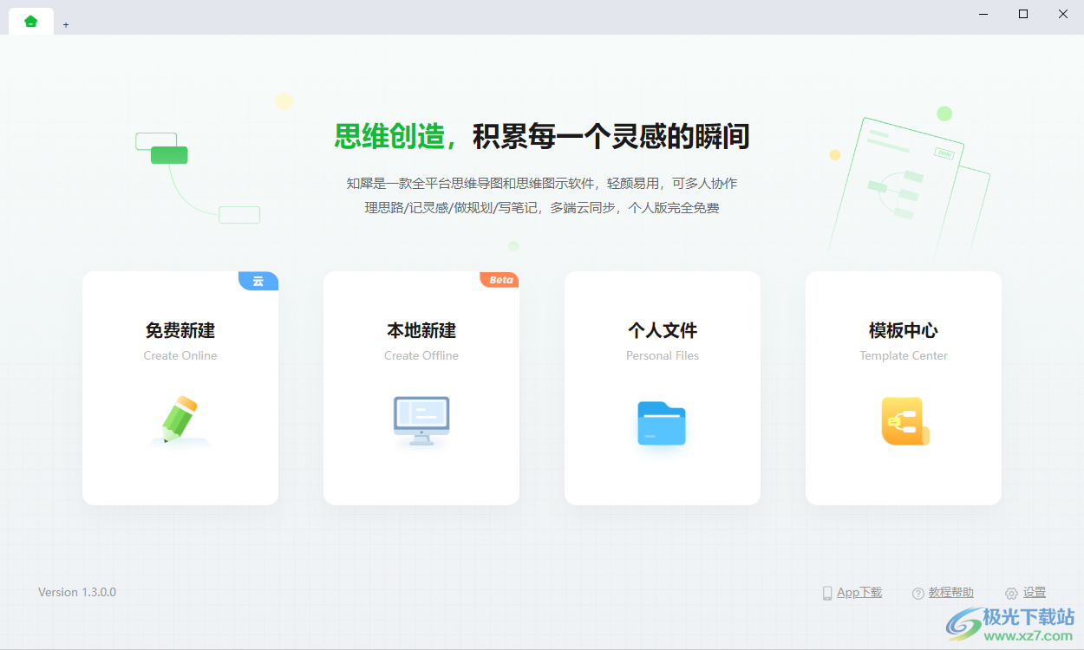Close the application window

1063,14
